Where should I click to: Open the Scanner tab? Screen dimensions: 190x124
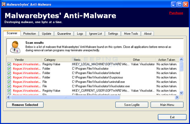point(12,33)
